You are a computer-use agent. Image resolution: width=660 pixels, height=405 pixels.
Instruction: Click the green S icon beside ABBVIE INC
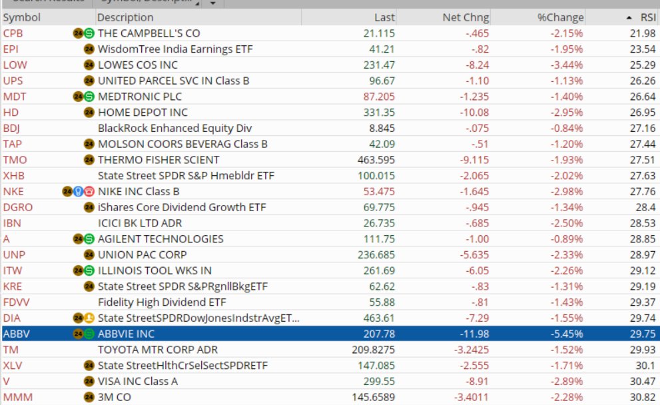[x=89, y=334]
